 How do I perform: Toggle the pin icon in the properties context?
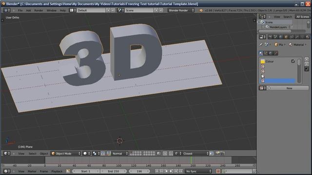261,45
